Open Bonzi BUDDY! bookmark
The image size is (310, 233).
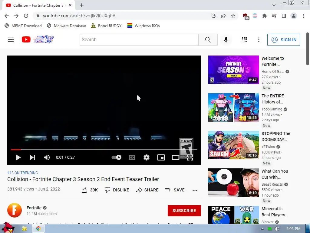coord(107,26)
